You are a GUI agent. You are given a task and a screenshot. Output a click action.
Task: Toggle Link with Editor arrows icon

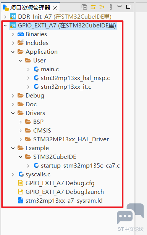(x=93, y=7)
